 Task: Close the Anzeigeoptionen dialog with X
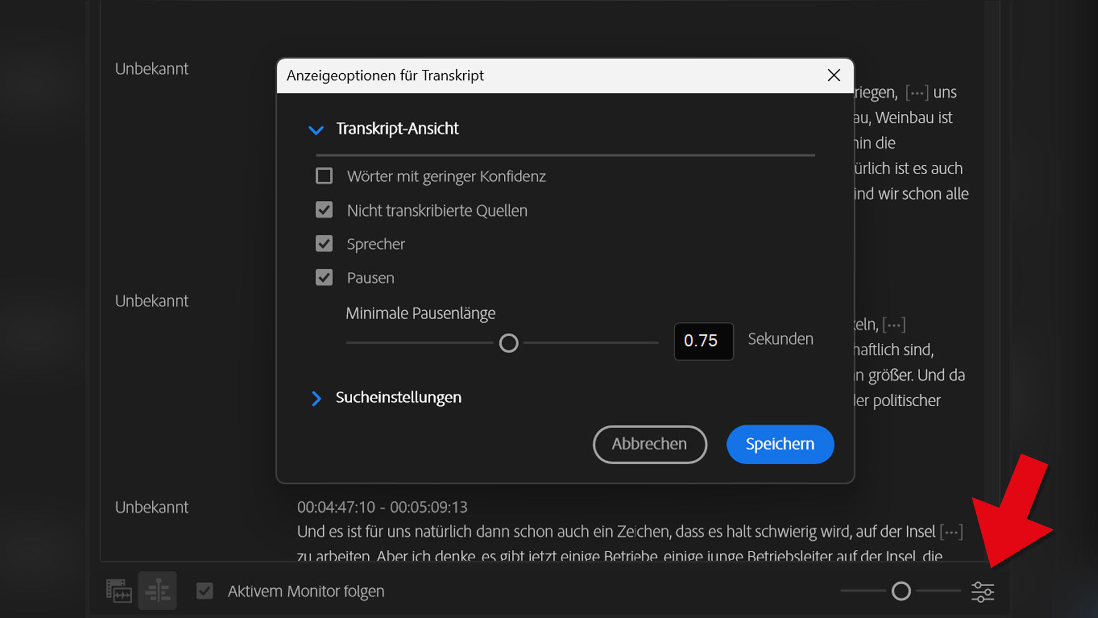[833, 76]
